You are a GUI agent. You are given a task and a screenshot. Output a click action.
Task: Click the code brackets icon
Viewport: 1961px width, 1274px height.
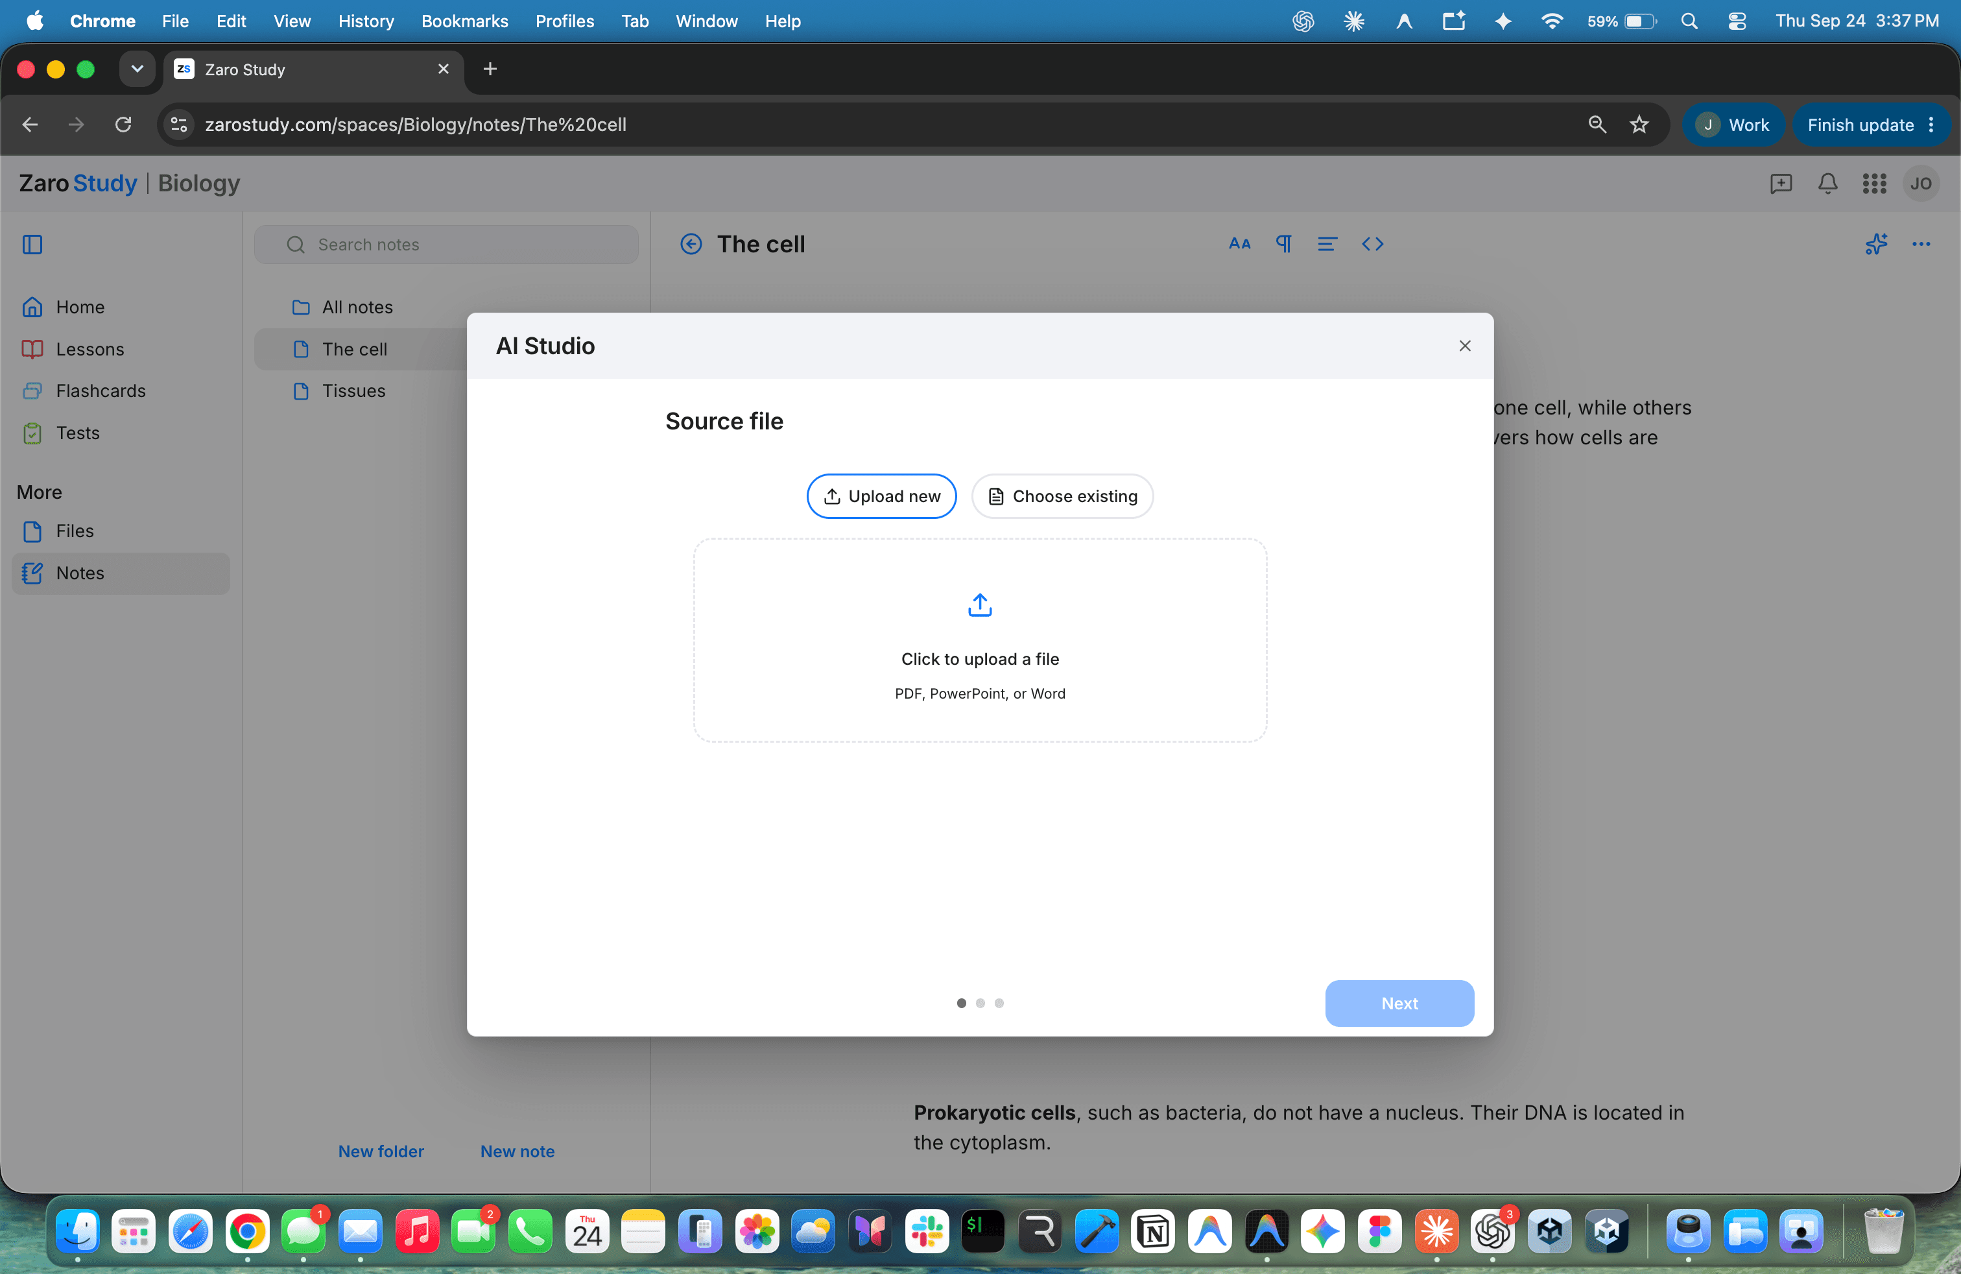[x=1373, y=244]
